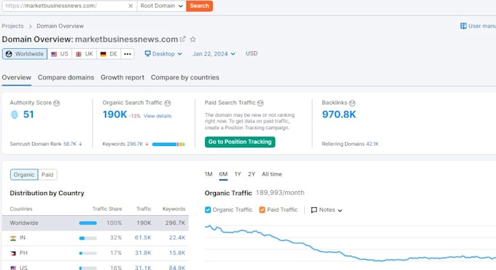The image size is (496, 270).
Task: Open the external link icon beside marketbusinessnews.com
Action: pos(182,39)
